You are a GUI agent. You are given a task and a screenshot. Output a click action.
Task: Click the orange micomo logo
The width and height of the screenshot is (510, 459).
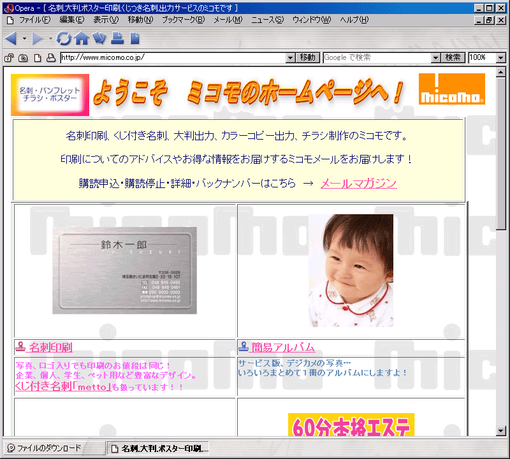[x=452, y=89]
